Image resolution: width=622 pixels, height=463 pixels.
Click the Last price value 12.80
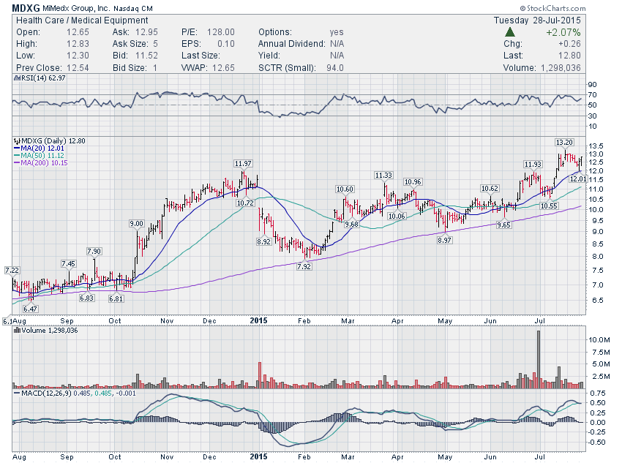click(x=569, y=56)
